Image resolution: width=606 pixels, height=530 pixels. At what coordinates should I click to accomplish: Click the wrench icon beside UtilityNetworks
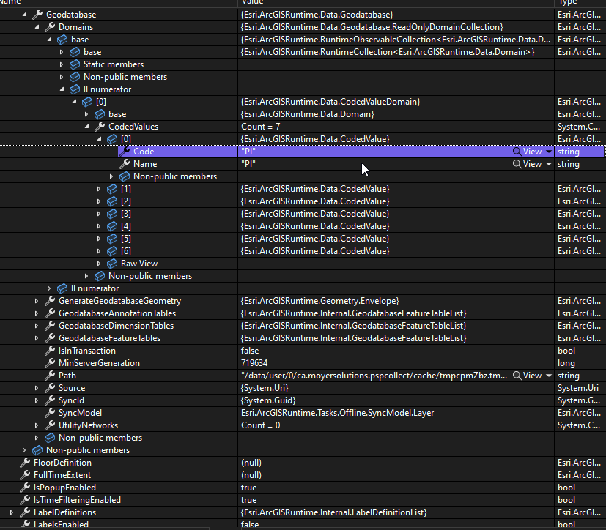(x=50, y=425)
